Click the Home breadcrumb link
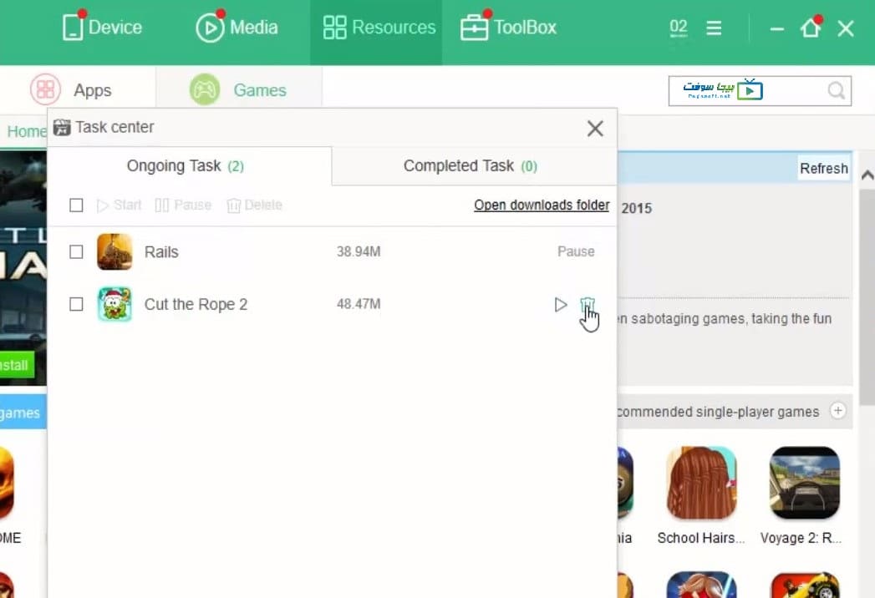The width and height of the screenshot is (875, 598). [x=26, y=132]
